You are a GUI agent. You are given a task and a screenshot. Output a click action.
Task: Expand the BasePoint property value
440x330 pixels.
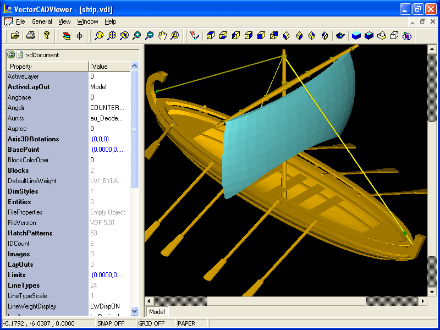(x=105, y=149)
